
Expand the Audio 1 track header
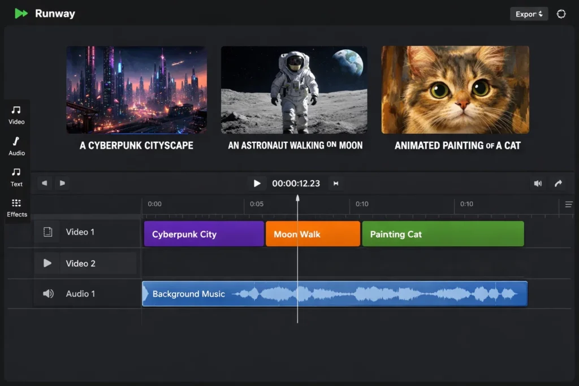click(x=47, y=293)
